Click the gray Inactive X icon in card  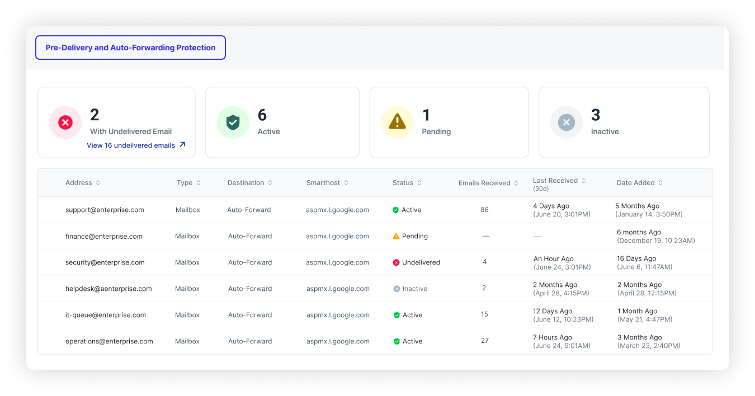567,122
